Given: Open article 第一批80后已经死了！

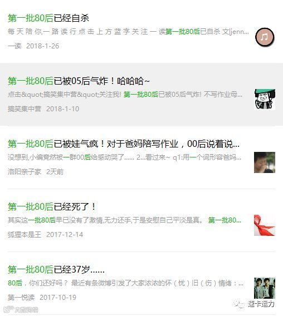Looking at the screenshot, I should 52,207.
